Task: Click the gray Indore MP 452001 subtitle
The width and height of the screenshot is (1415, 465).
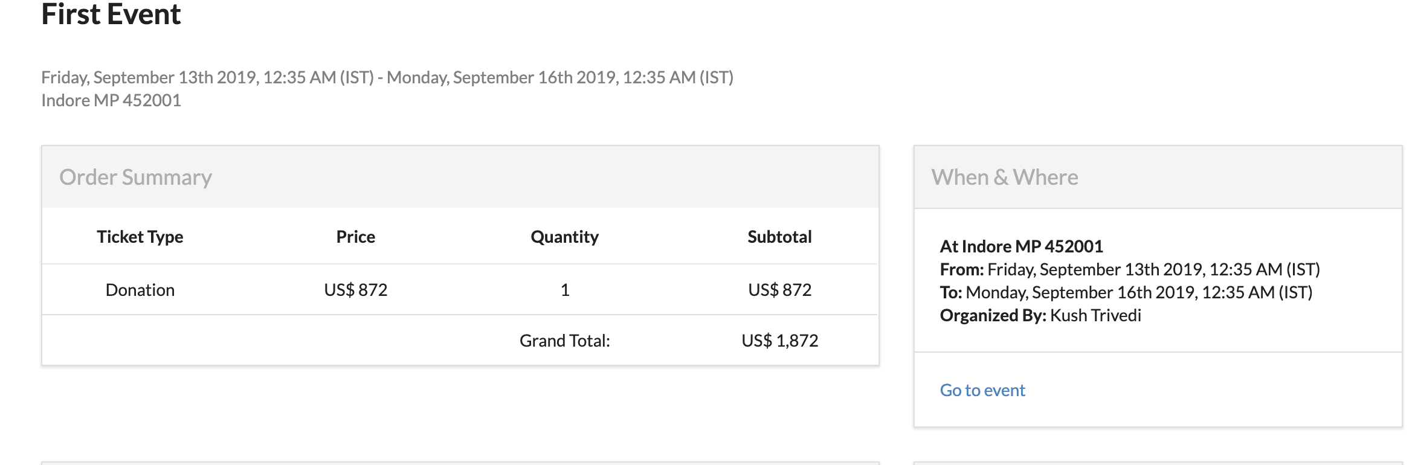Action: coord(111,101)
